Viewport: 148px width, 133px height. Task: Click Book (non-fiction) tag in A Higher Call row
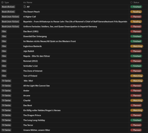(x=10, y=17)
